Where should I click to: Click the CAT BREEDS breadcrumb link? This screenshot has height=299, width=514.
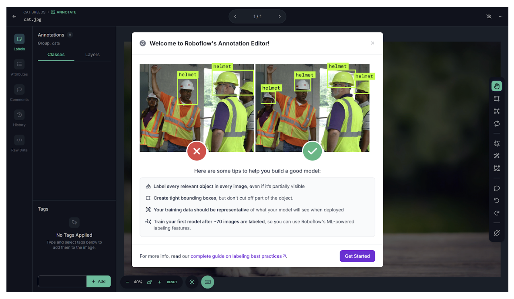pyautogui.click(x=35, y=12)
